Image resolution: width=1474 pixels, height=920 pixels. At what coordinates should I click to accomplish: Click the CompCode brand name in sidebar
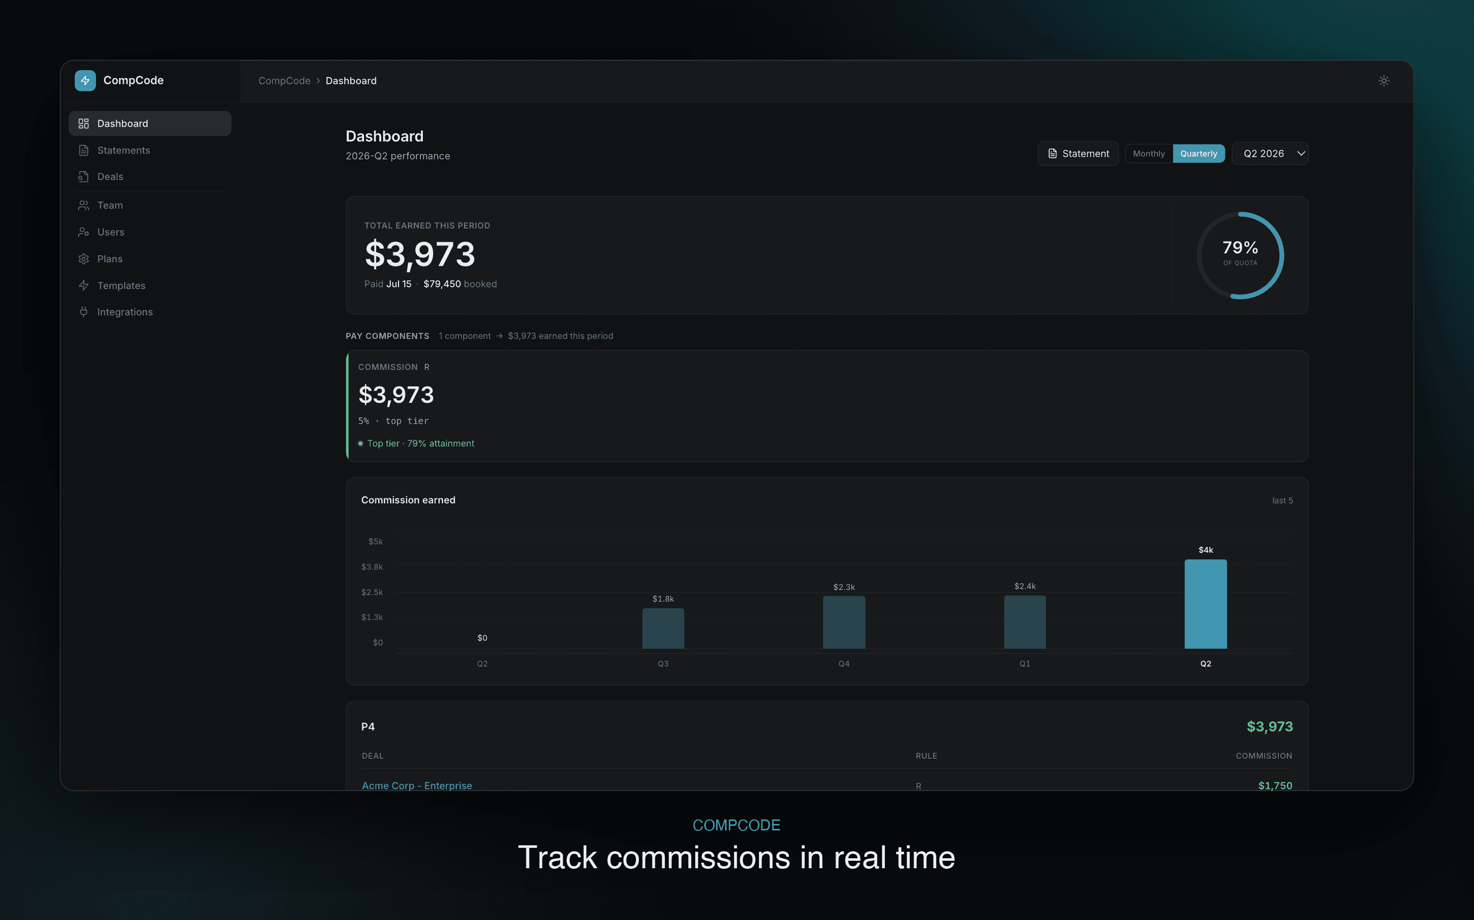(x=133, y=80)
